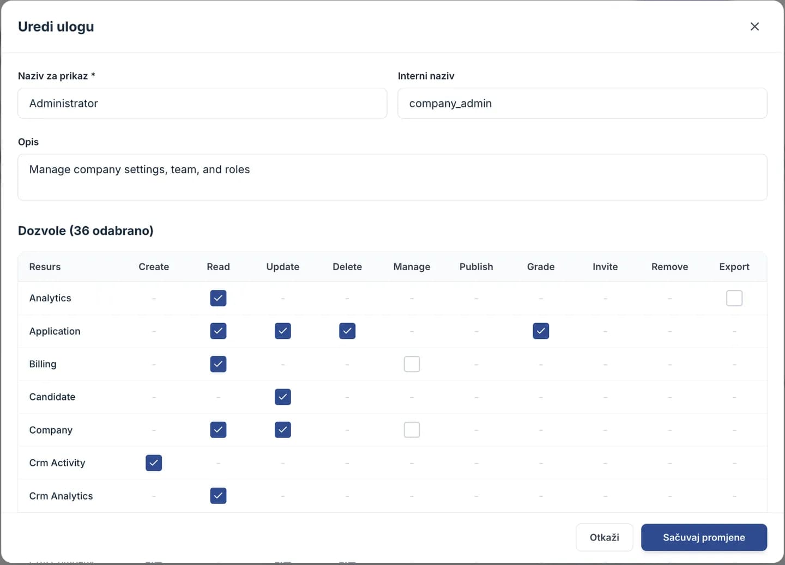785x565 pixels.
Task: Uncheck Billing Read checkbox
Action: tap(218, 364)
